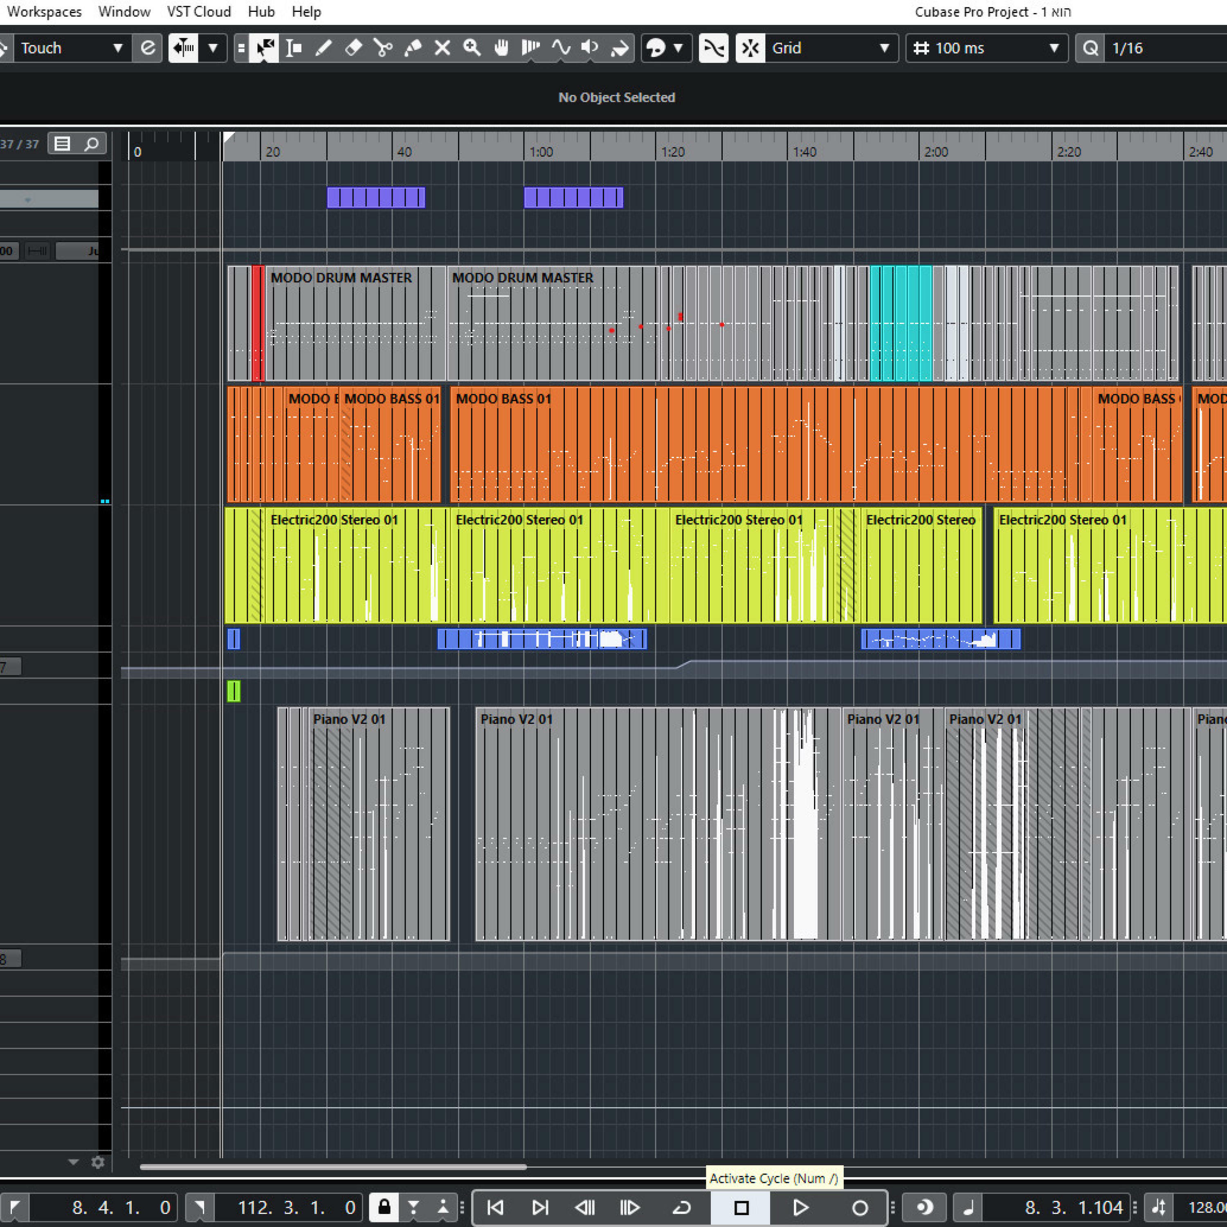Select the Range Selection tool
The image size is (1227, 1227).
pos(293,47)
